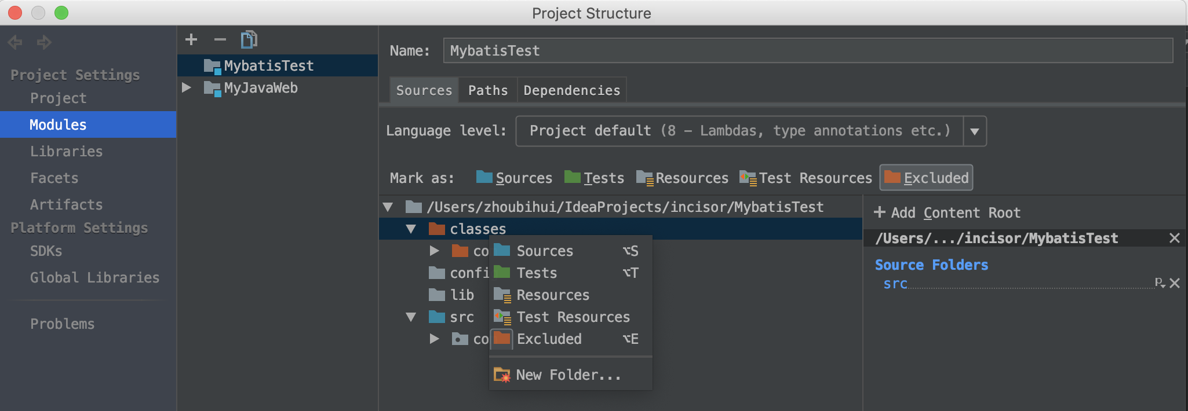Mark as Test Resources in toolbar

(806, 178)
